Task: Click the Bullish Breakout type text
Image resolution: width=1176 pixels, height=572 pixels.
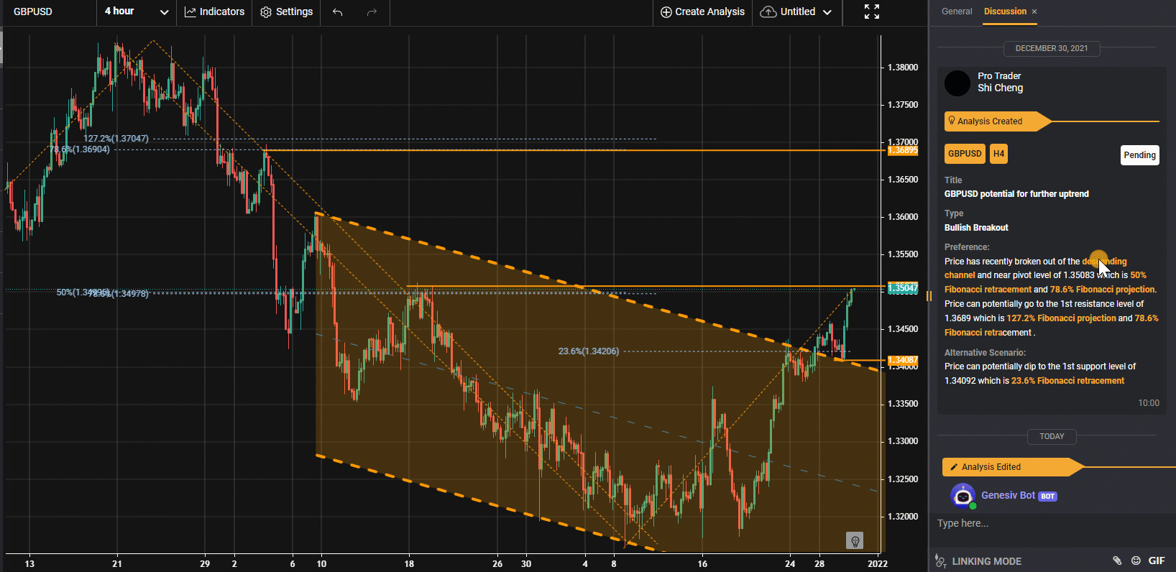Action: 976,228
